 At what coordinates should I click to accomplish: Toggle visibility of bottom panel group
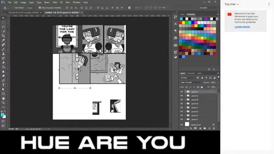[x=182, y=119]
